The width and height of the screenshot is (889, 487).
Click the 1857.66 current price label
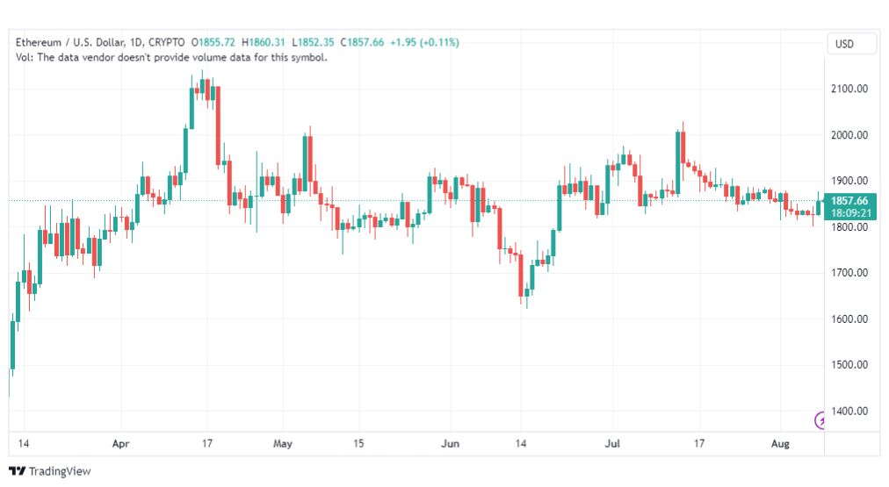(849, 200)
